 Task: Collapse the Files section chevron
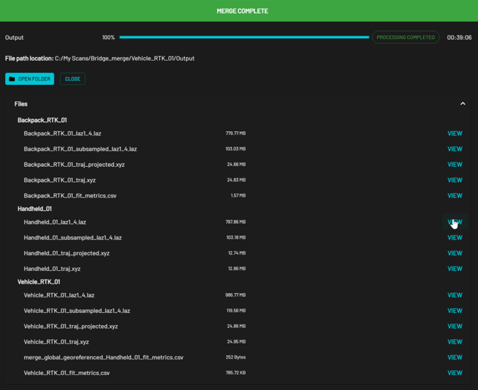point(462,104)
